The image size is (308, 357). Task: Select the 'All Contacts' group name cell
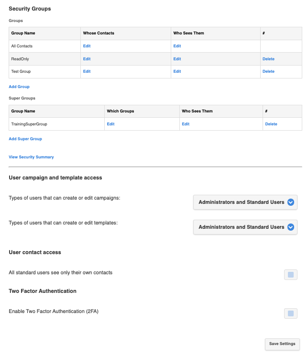click(44, 46)
